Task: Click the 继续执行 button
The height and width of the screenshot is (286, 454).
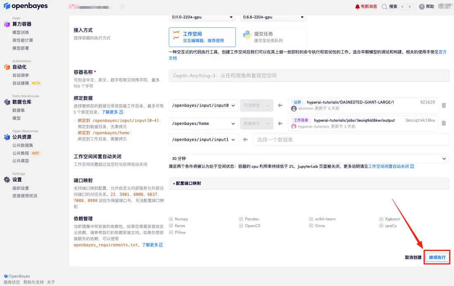Action: pos(437,257)
